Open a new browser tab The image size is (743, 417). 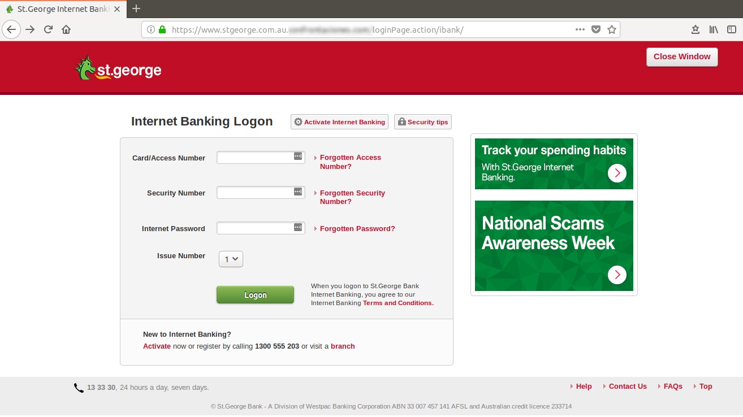point(136,8)
